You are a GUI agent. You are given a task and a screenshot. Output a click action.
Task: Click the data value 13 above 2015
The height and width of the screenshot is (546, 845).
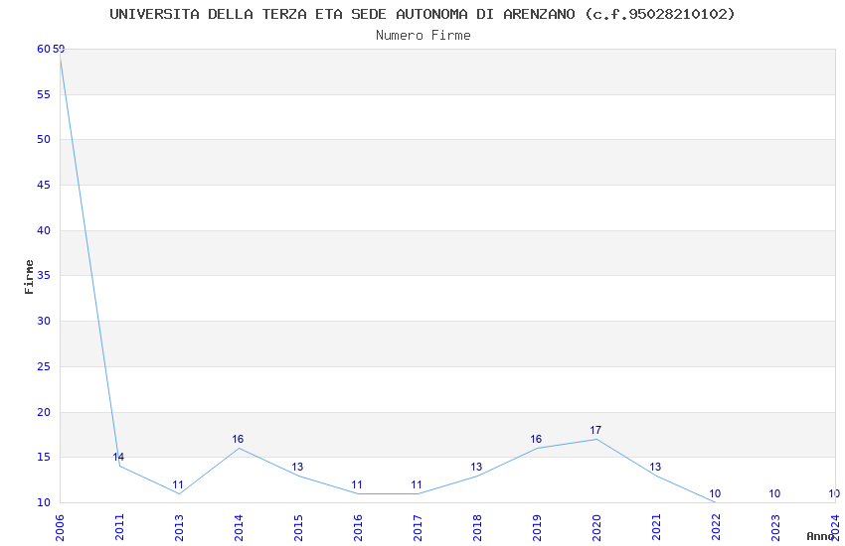pos(297,467)
